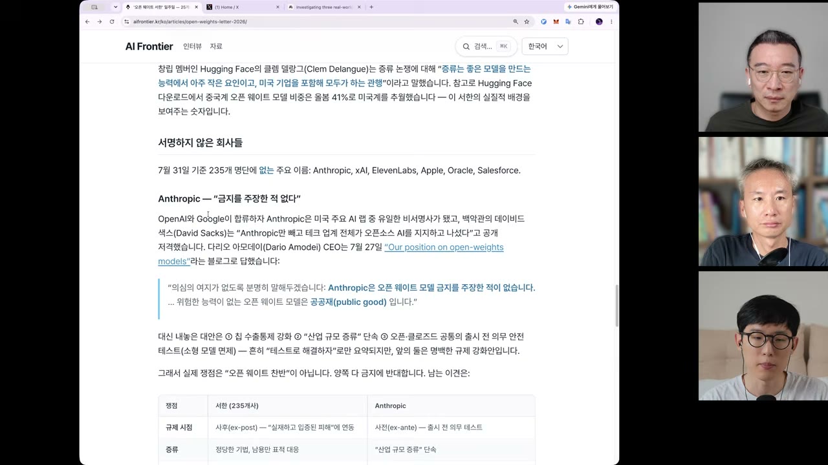
Task: Click the 'Gemini에게 물어보기' button
Action: (590, 7)
